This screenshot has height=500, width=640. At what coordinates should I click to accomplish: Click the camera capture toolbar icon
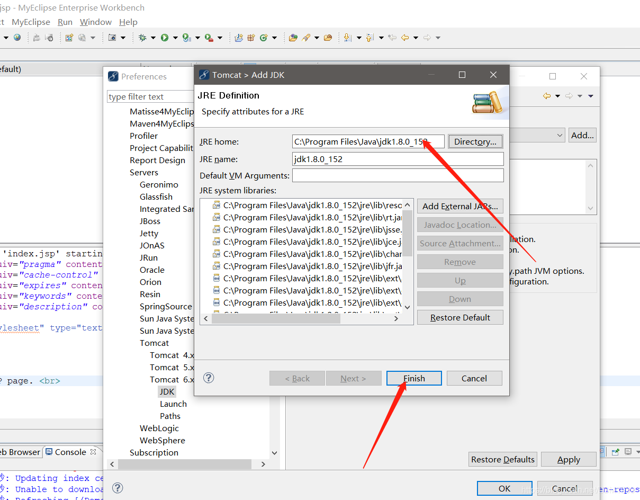(x=112, y=38)
